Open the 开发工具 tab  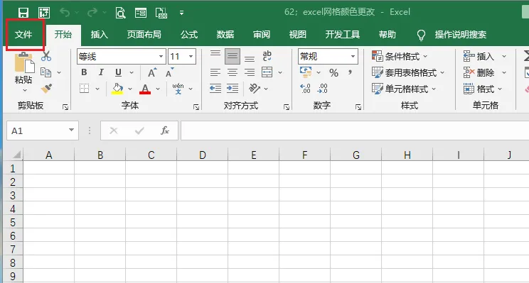pyautogui.click(x=343, y=34)
